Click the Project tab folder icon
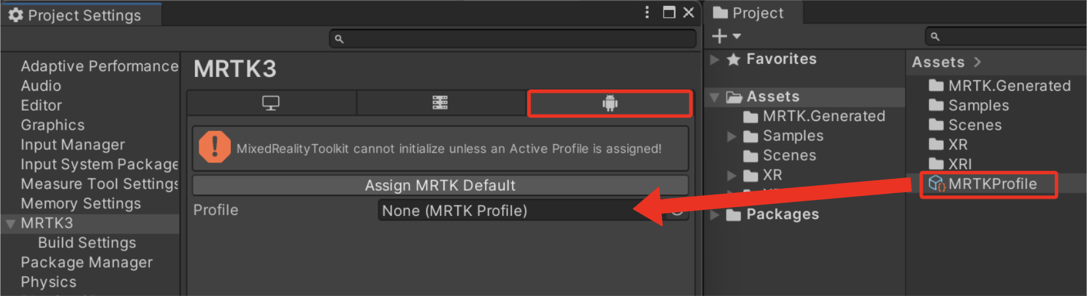Image resolution: width=1087 pixels, height=296 pixels. pos(720,12)
